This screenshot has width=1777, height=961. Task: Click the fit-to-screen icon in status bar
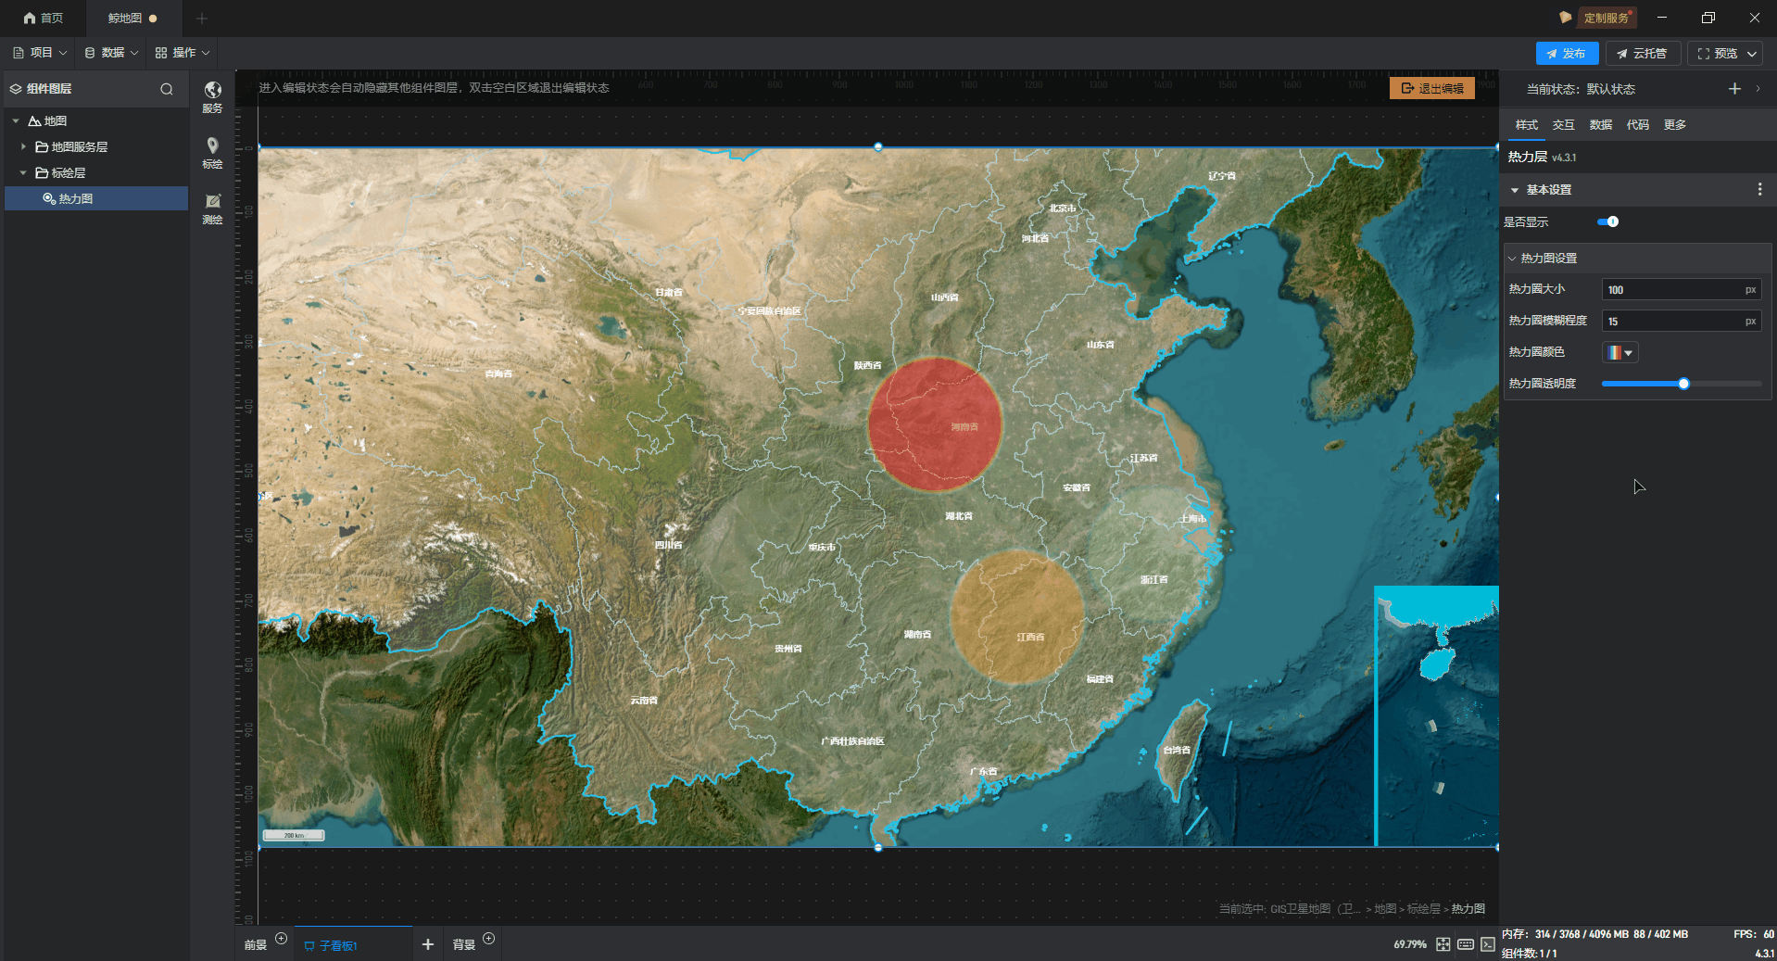(1443, 944)
